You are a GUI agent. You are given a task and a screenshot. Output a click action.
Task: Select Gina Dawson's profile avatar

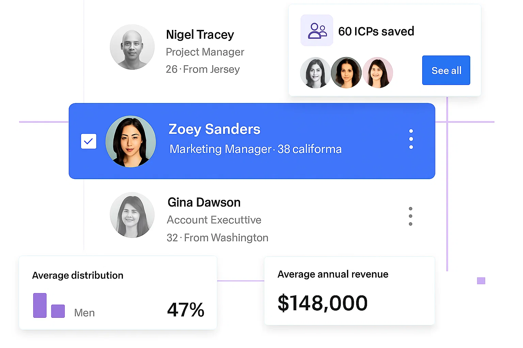[x=132, y=215]
